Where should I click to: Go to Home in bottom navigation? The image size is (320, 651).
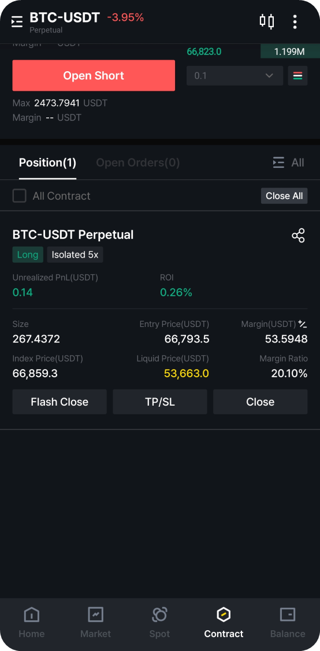(32, 622)
